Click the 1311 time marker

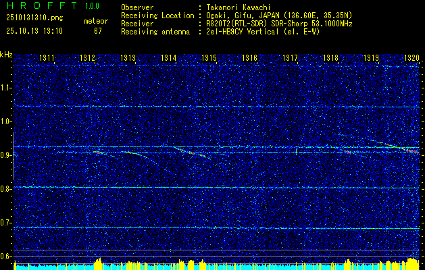click(x=47, y=57)
